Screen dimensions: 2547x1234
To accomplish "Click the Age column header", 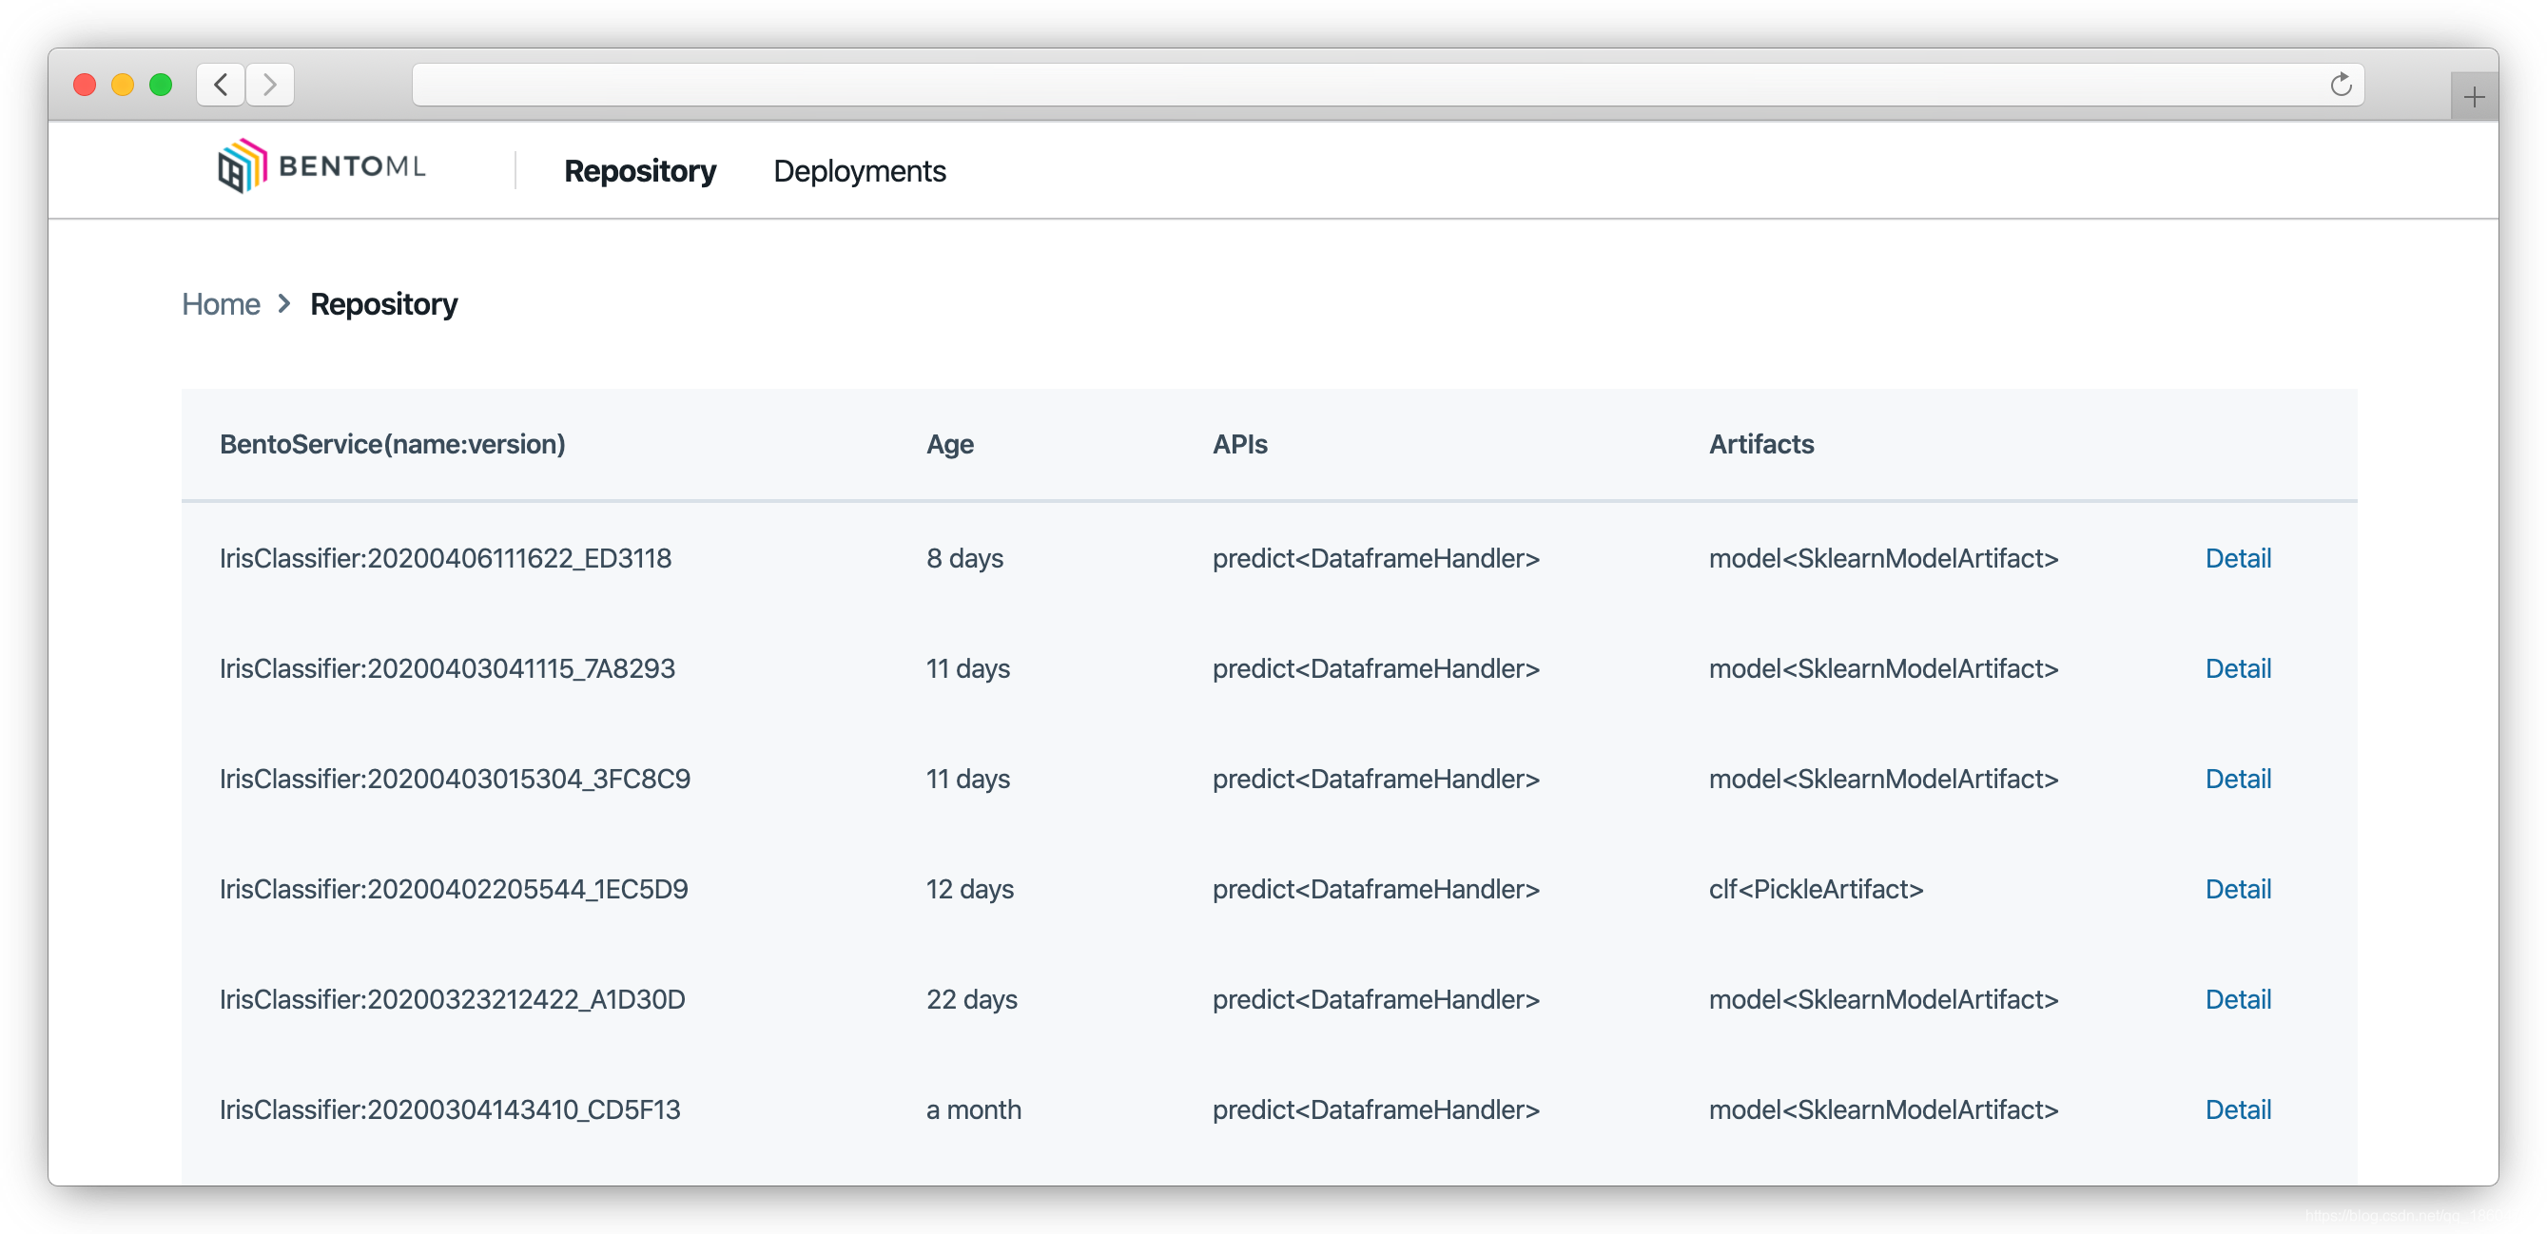I will (949, 445).
